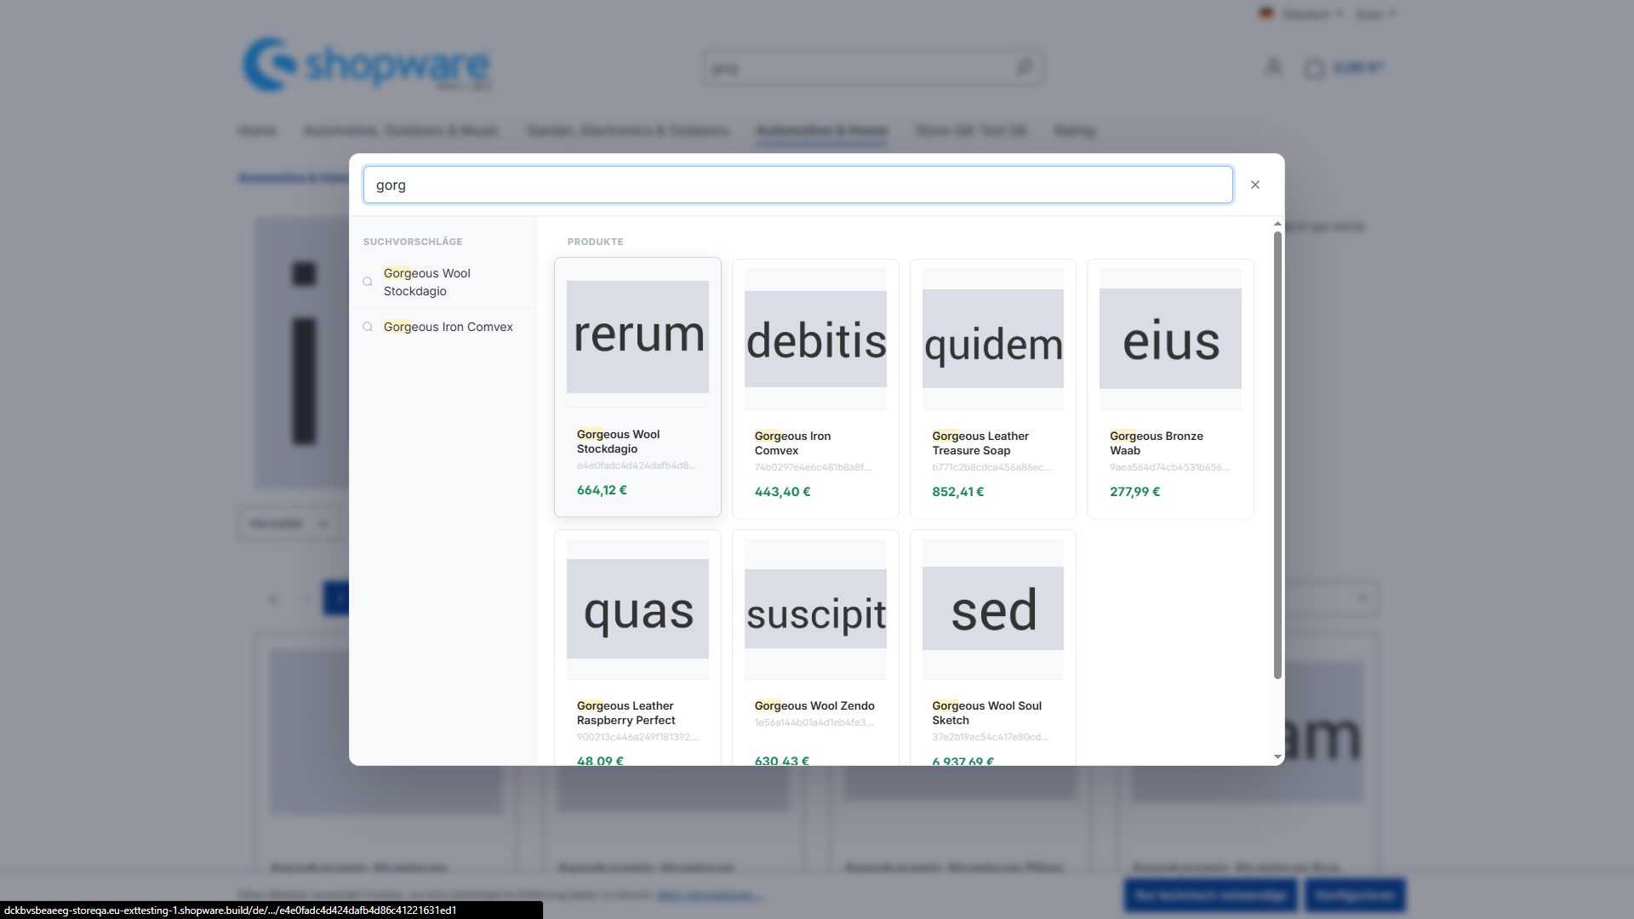1634x919 pixels.
Task: Close the search overlay with the X icon
Action: pos(1254,185)
